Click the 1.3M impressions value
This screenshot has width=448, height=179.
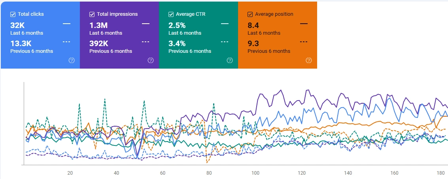click(x=98, y=26)
